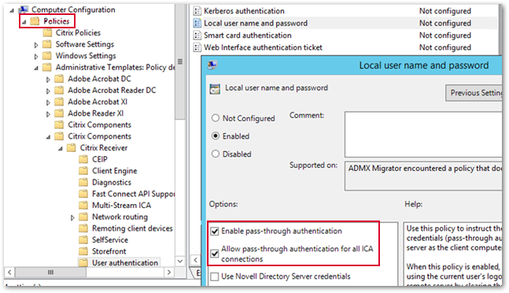The width and height of the screenshot is (509, 293).
Task: Click the Adobe Acrobat XI folder icon
Action: 59,102
